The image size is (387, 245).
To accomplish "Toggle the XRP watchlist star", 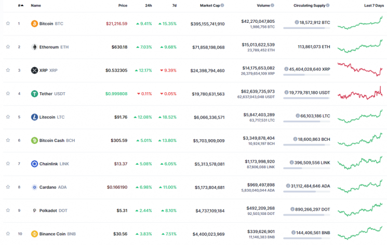I will [8, 70].
